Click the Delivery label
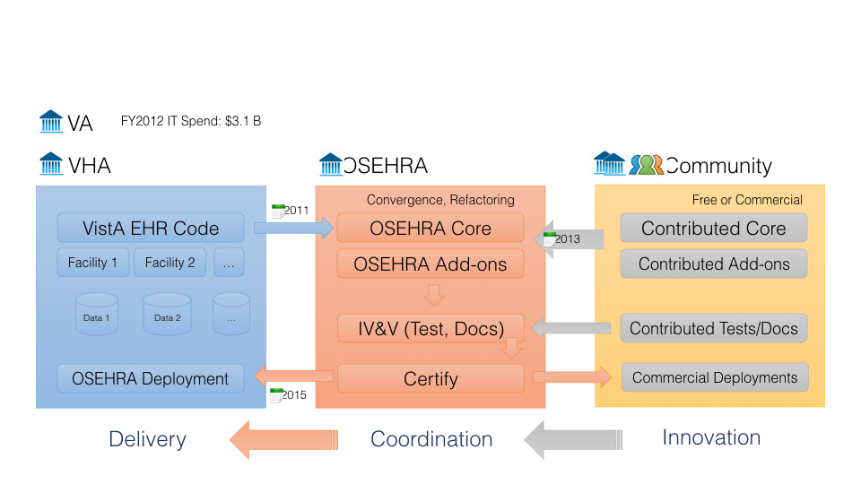 (x=148, y=439)
